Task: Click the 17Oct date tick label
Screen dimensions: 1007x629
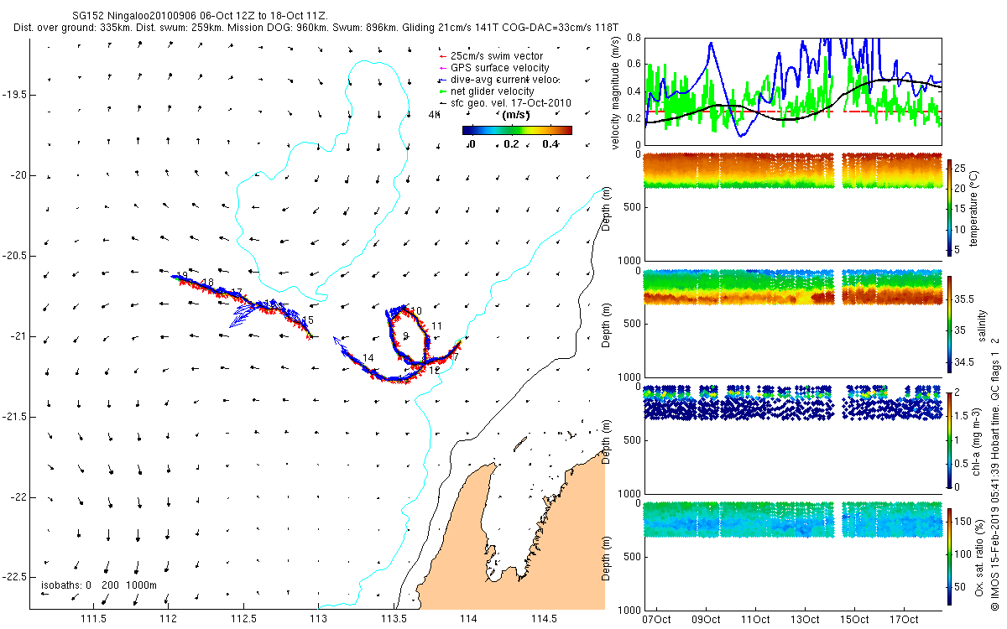Action: pyautogui.click(x=904, y=620)
